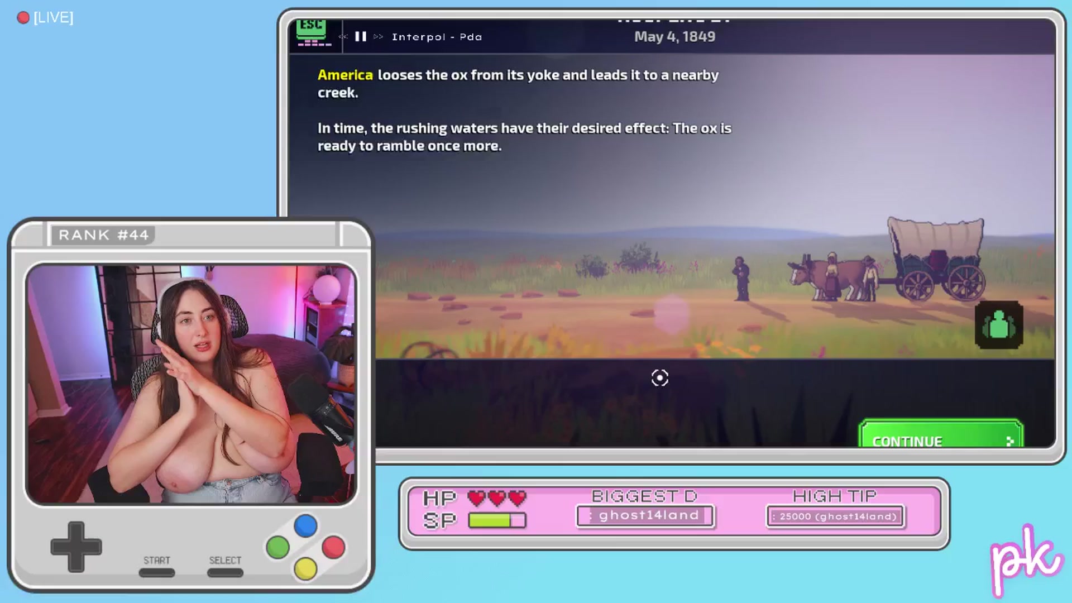The width and height of the screenshot is (1072, 603).
Task: Click the yellow gamepad button
Action: pos(305,569)
